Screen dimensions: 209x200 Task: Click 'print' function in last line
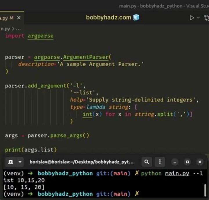(13, 150)
